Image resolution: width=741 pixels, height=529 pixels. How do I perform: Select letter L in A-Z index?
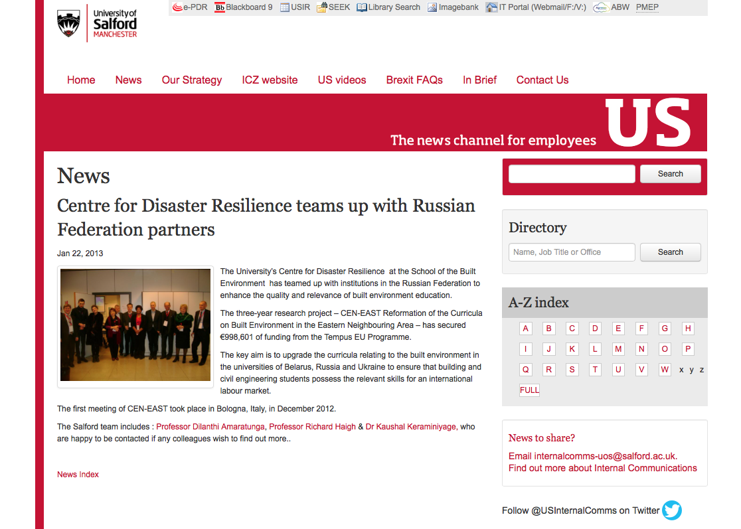click(595, 349)
